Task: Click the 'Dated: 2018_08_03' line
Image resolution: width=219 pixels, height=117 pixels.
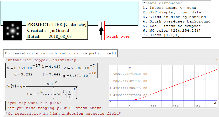Action: pos(49,36)
